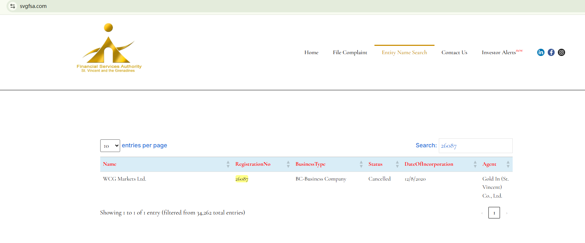Sort by RegistrationNo column arrows

coord(288,164)
